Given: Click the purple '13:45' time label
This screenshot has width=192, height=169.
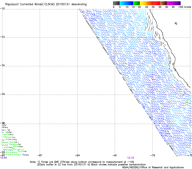Looking at the screenshot, I should 4,158.
